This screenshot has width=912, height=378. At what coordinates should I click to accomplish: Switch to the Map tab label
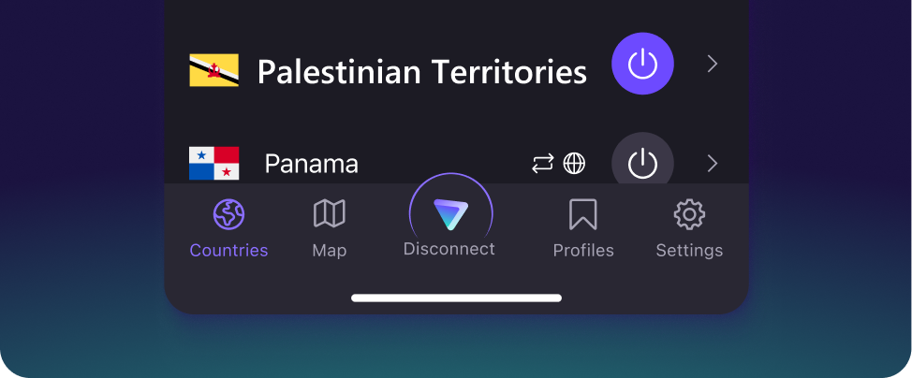(x=330, y=251)
